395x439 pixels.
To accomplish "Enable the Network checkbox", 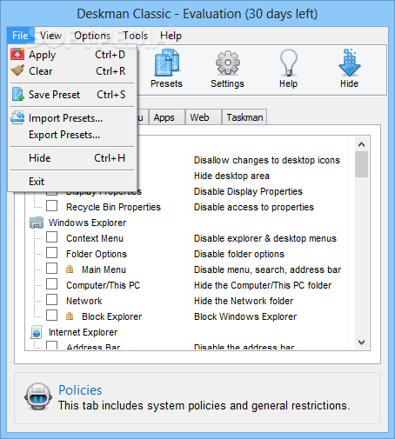I will coord(52,300).
